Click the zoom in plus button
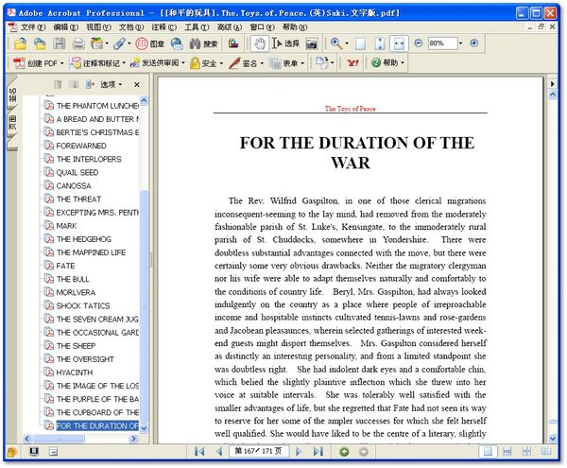This screenshot has width=567, height=468. [x=474, y=43]
